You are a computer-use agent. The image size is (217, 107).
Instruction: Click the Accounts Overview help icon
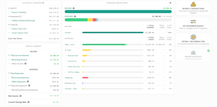click(x=43, y=3)
